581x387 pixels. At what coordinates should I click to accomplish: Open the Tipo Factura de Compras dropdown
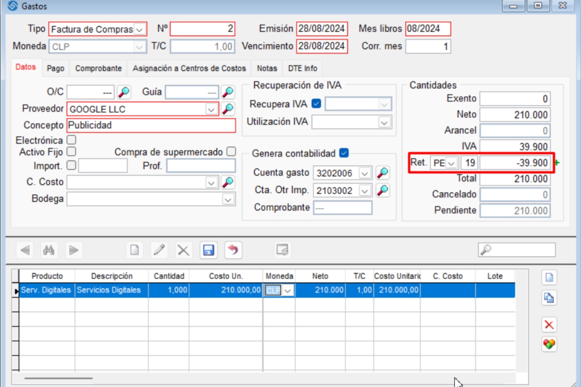coord(139,30)
